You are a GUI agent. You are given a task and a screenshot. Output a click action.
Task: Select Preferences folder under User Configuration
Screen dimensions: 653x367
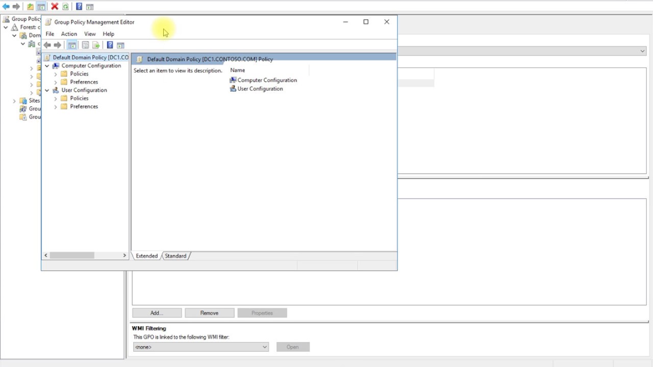(84, 107)
